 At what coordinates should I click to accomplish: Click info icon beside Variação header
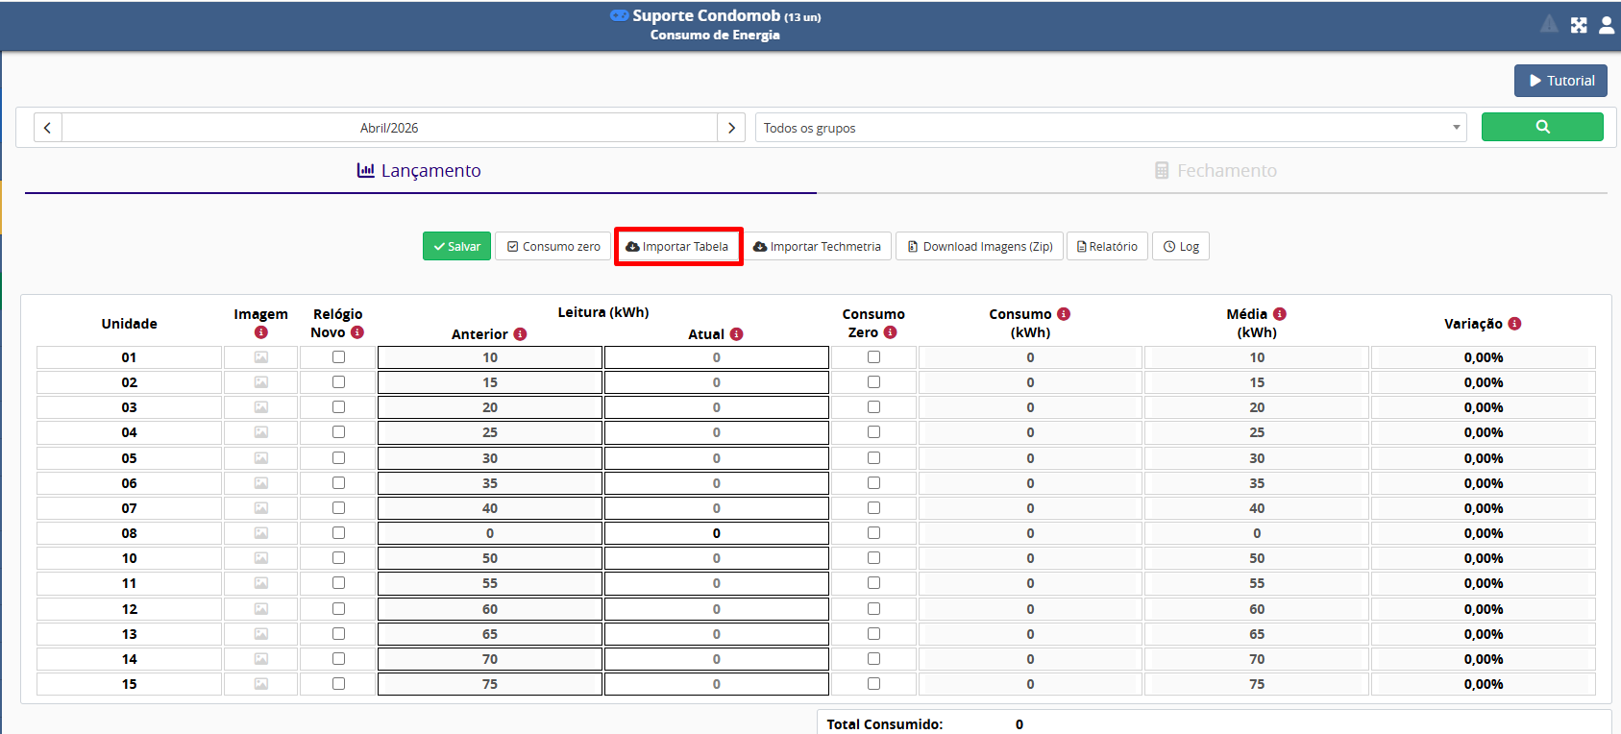coord(1514,324)
